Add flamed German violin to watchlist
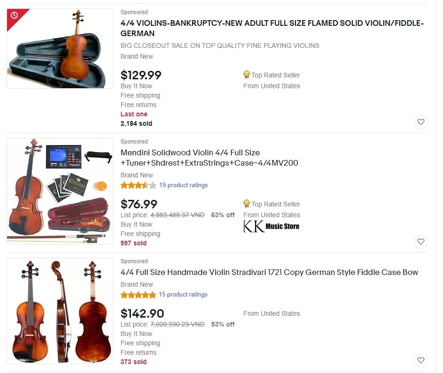 click(420, 122)
